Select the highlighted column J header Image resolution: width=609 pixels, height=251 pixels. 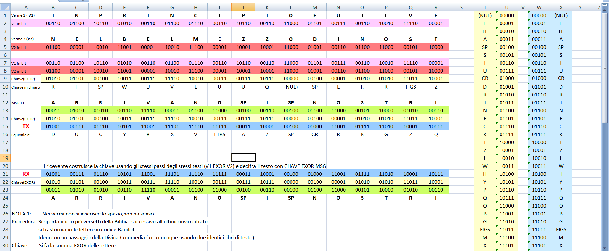click(x=243, y=7)
